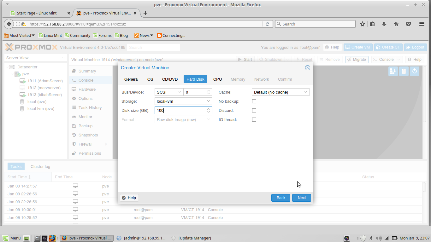431x242 pixels.
Task: Close the Create Virtual Machine dialog
Action: (x=308, y=68)
